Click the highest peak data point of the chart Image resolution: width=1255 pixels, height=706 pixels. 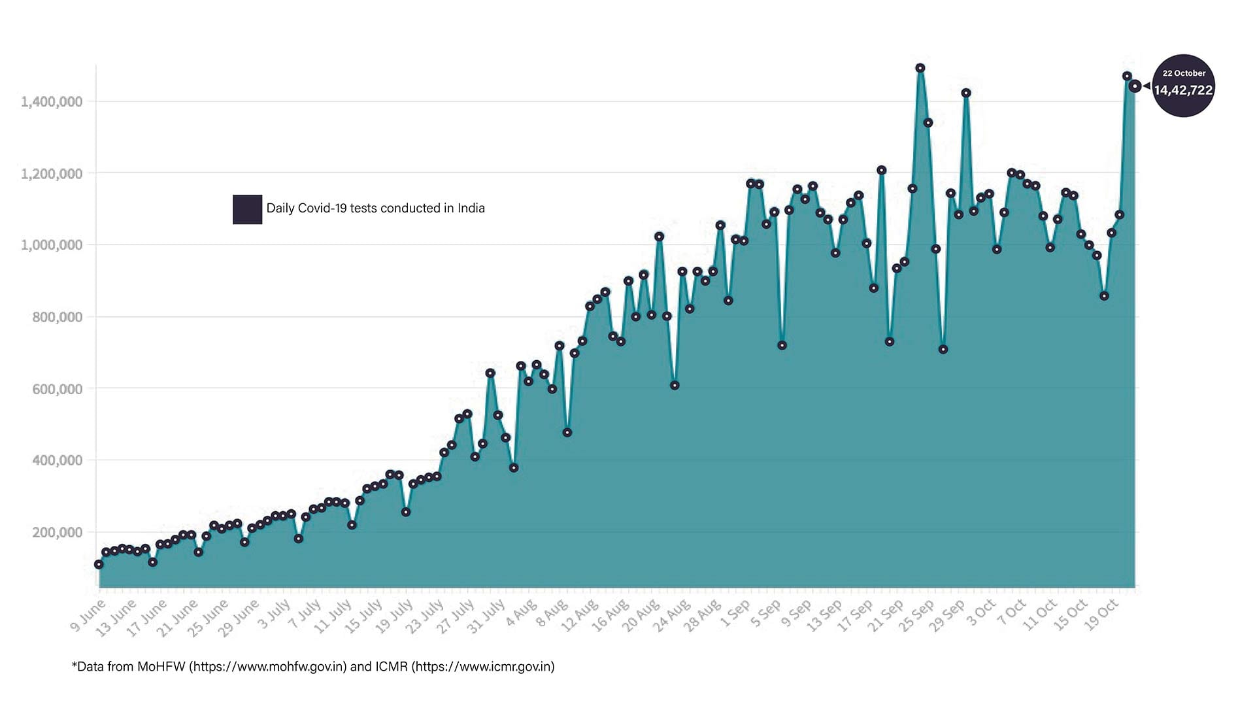[920, 68]
